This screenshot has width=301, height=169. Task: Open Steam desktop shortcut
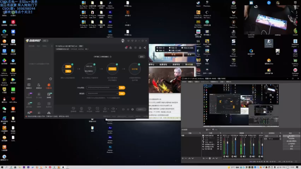tap(198, 3)
